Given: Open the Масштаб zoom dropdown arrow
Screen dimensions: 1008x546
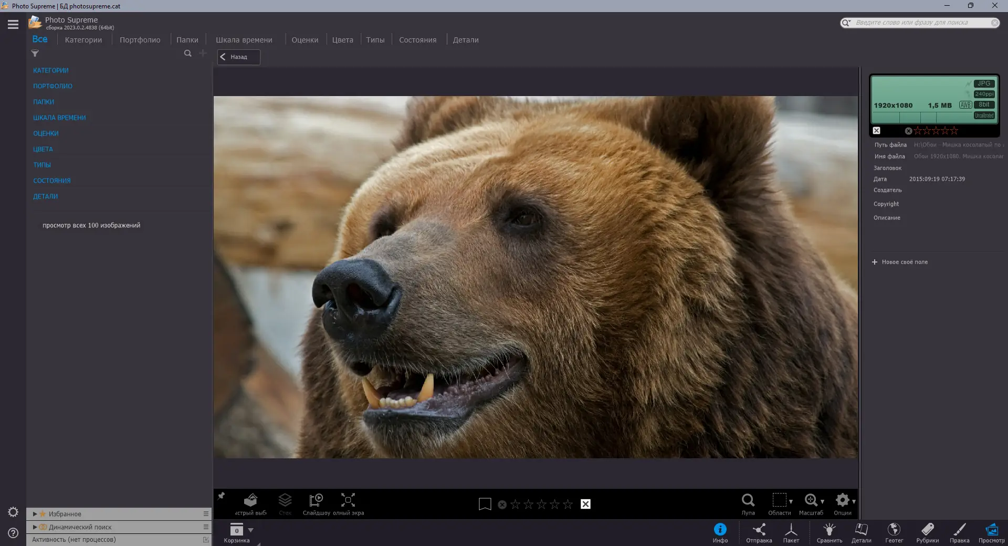Looking at the screenshot, I should point(822,501).
